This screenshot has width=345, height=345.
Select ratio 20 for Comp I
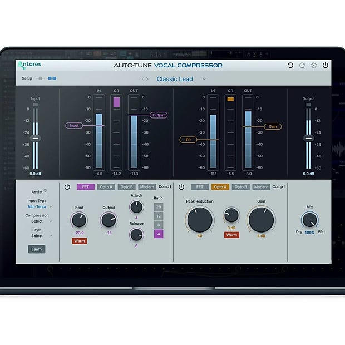[x=159, y=207]
